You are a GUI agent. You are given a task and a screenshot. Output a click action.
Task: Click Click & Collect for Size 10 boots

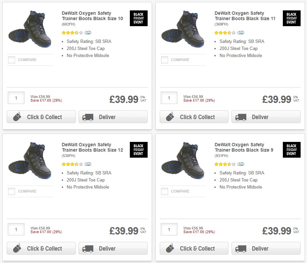coord(41,117)
